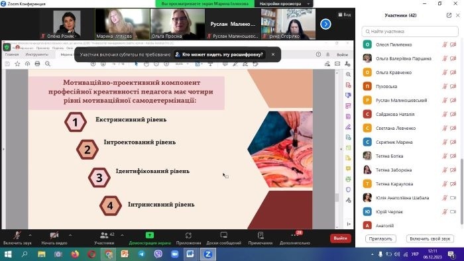Click the Acrobat bookmark star icon
This screenshot has width=464, height=261.
click(17, 64)
